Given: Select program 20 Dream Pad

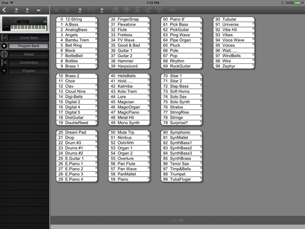Looking at the screenshot, I should coord(77,132).
